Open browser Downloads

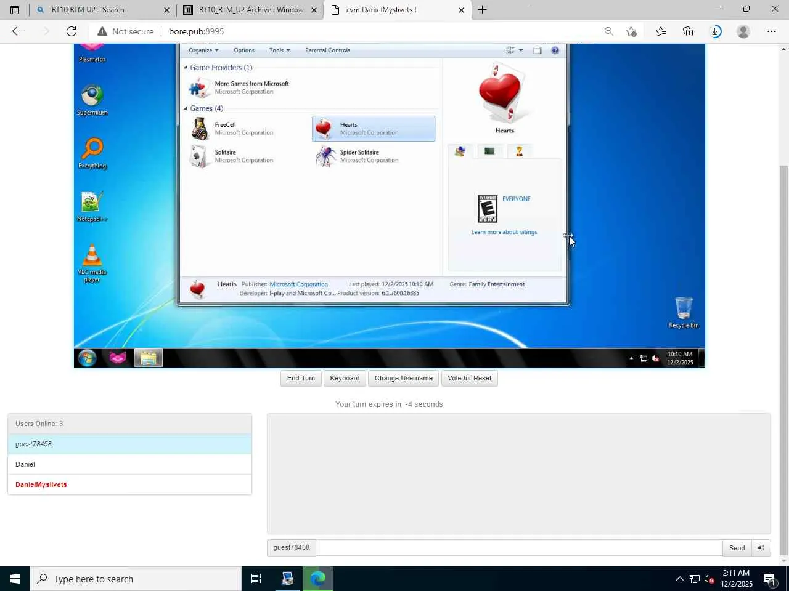pos(716,31)
